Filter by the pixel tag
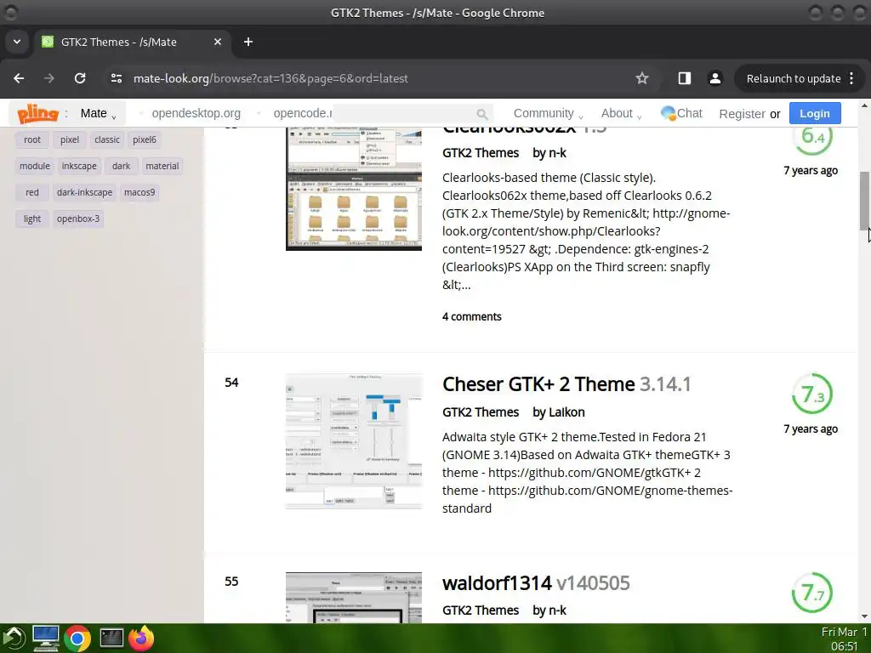The width and height of the screenshot is (871, 653). point(70,140)
